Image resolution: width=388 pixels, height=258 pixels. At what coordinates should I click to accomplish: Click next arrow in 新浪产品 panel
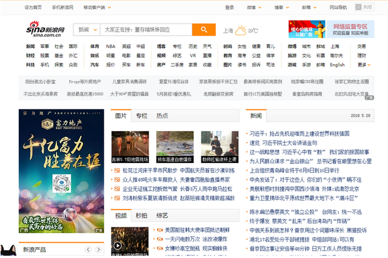pyautogui.click(x=98, y=250)
